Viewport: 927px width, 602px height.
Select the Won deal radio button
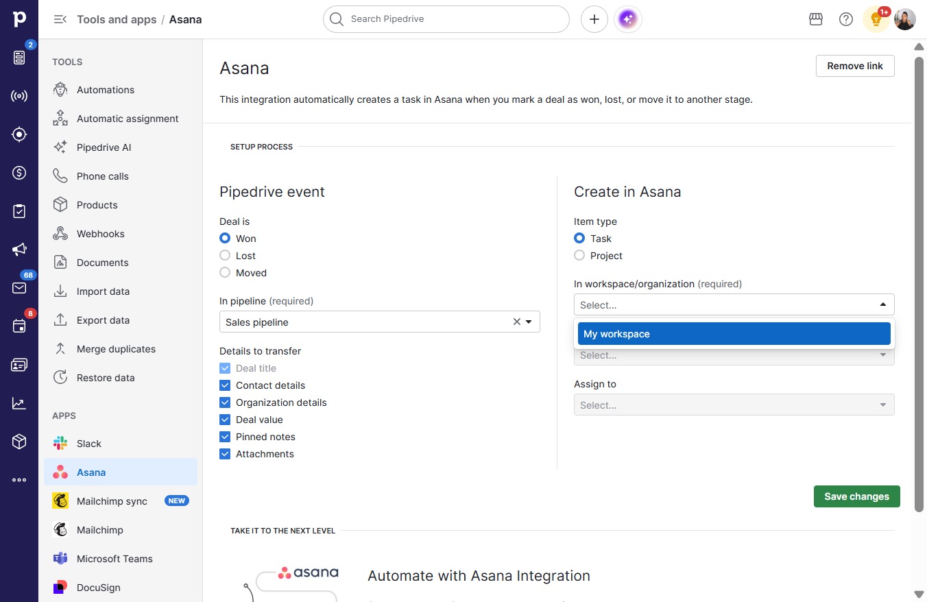pos(225,239)
